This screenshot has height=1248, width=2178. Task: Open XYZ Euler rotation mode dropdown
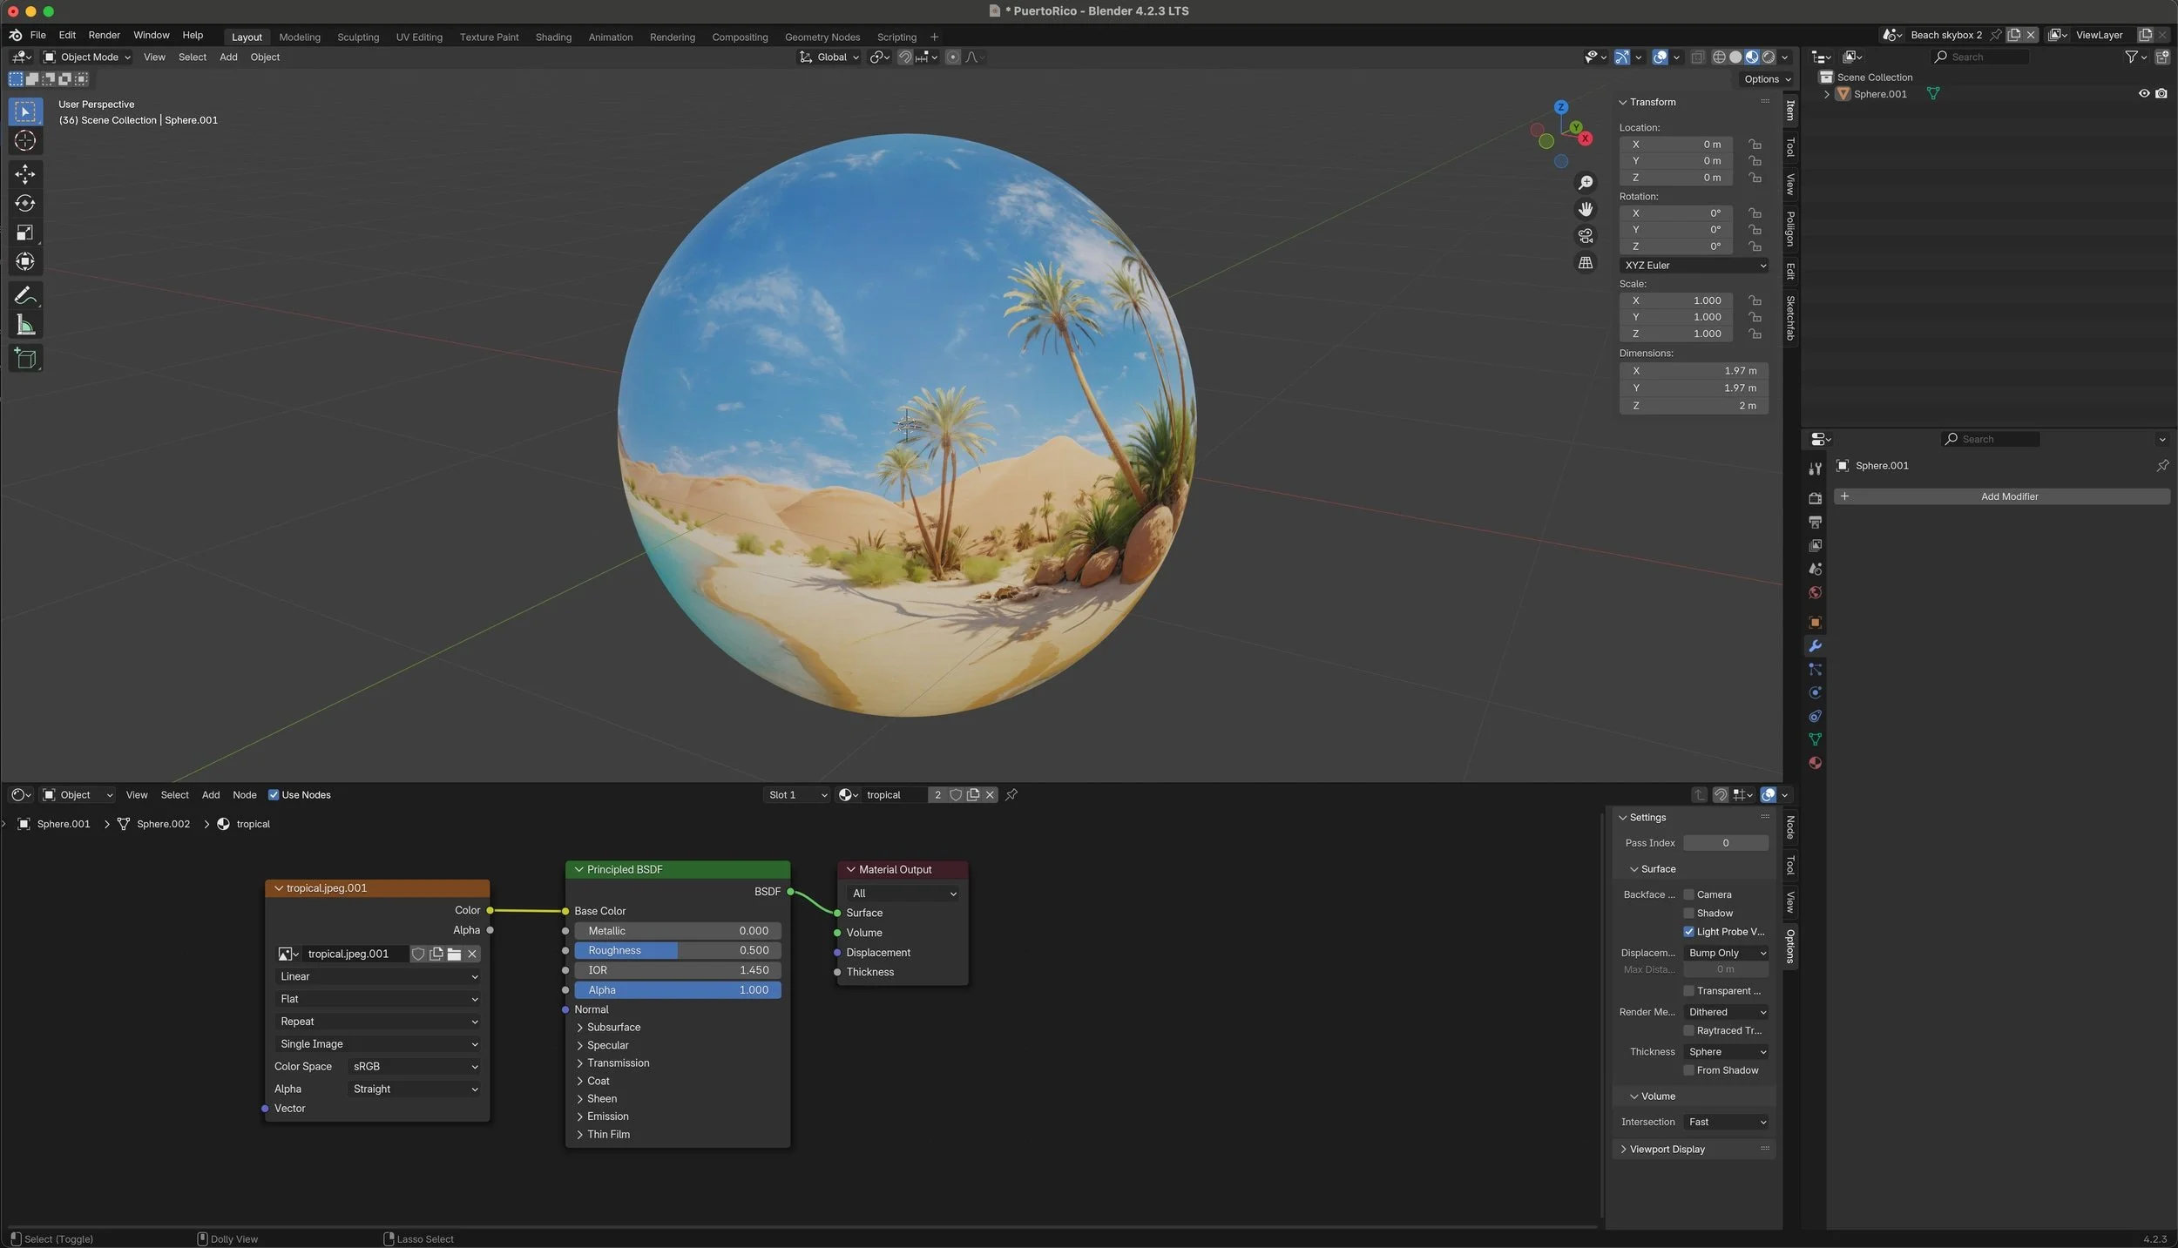[1694, 265]
